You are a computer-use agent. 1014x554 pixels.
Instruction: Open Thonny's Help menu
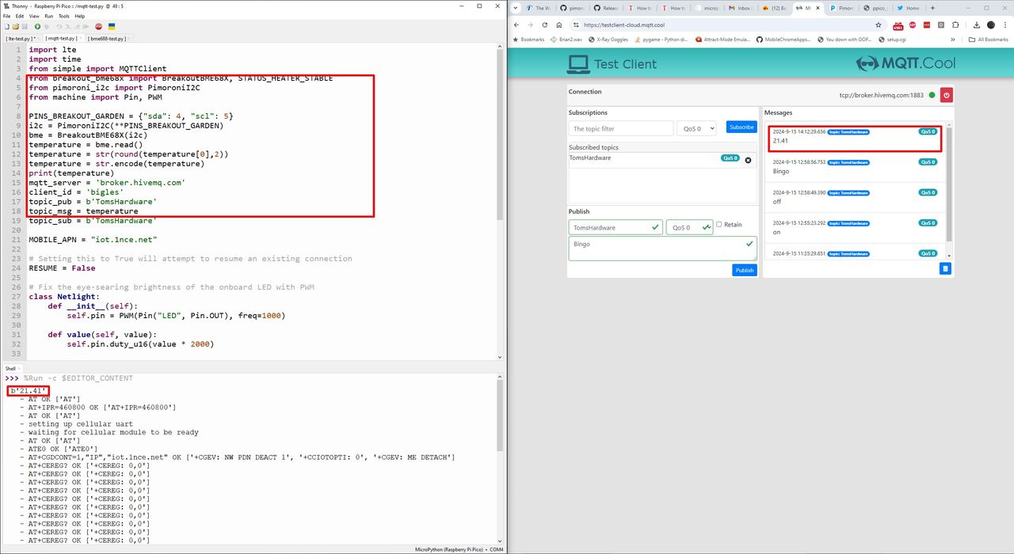click(x=80, y=16)
